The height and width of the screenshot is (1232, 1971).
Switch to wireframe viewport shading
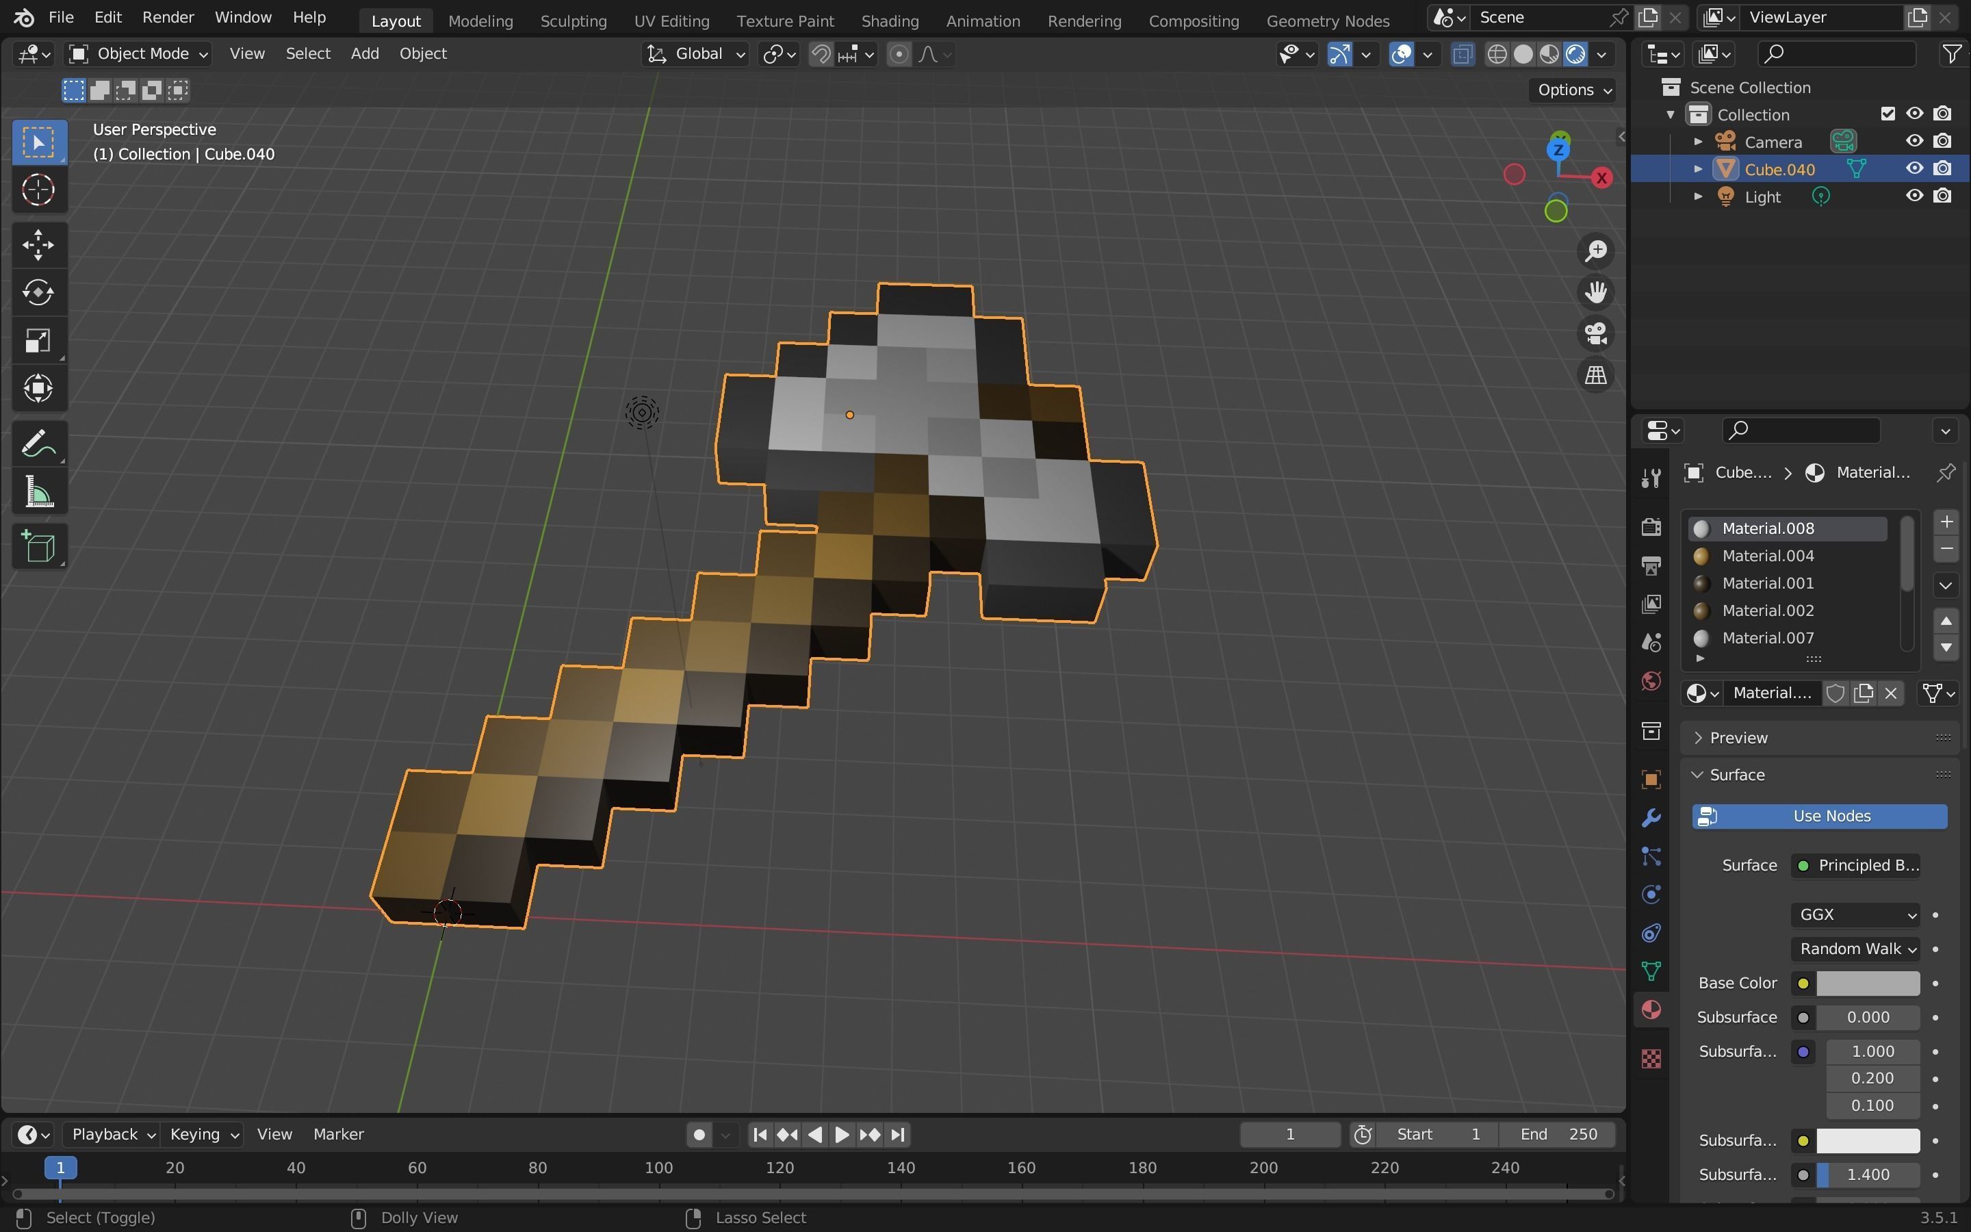tap(1497, 55)
